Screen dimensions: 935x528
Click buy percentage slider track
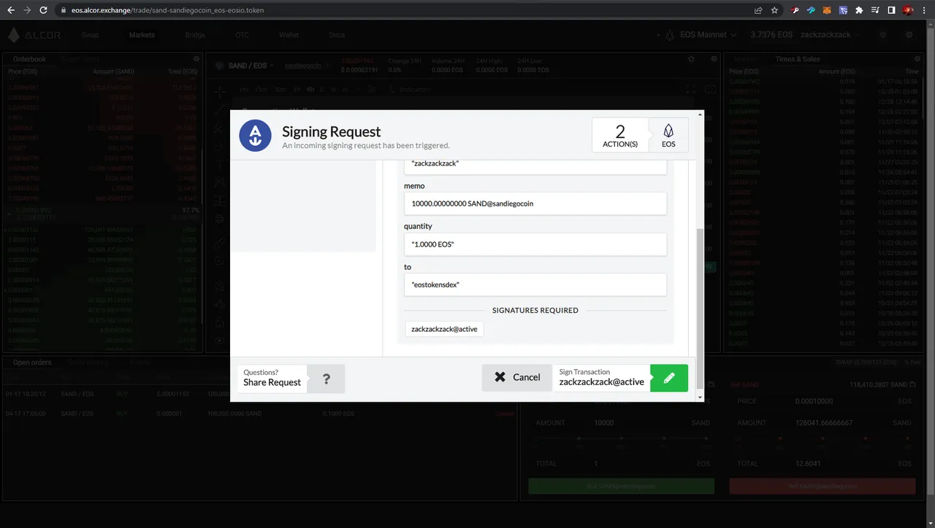(x=621, y=438)
